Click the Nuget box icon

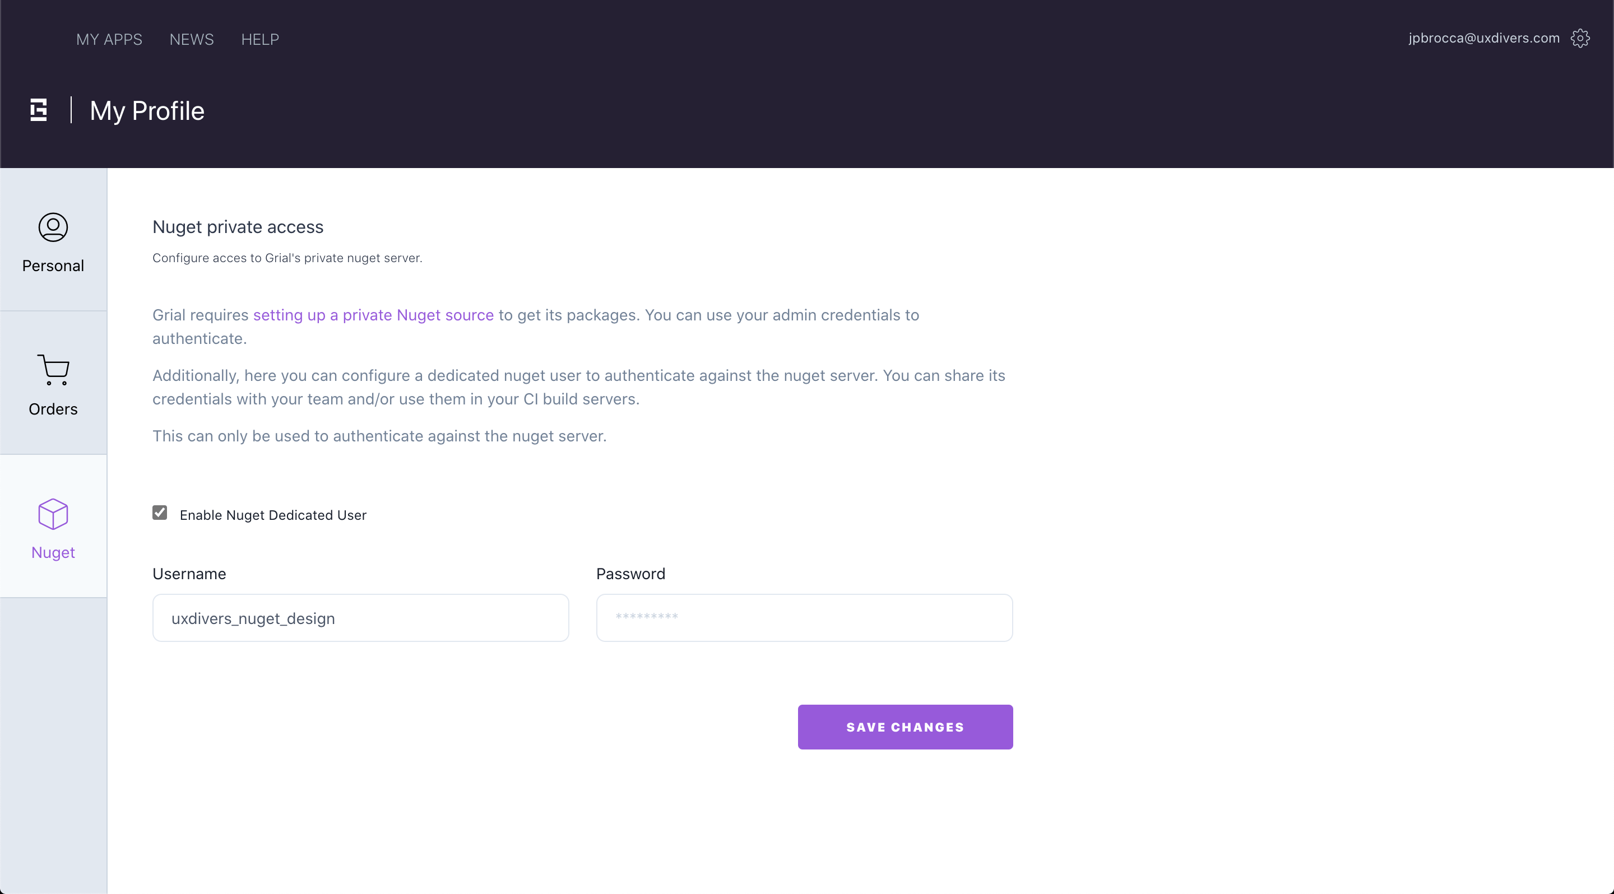click(x=53, y=514)
